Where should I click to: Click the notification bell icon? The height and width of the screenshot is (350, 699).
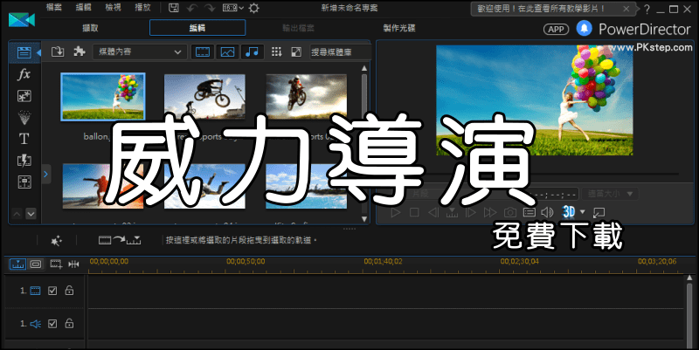pos(584,29)
